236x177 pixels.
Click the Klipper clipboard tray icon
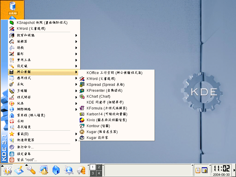click(x=198, y=170)
